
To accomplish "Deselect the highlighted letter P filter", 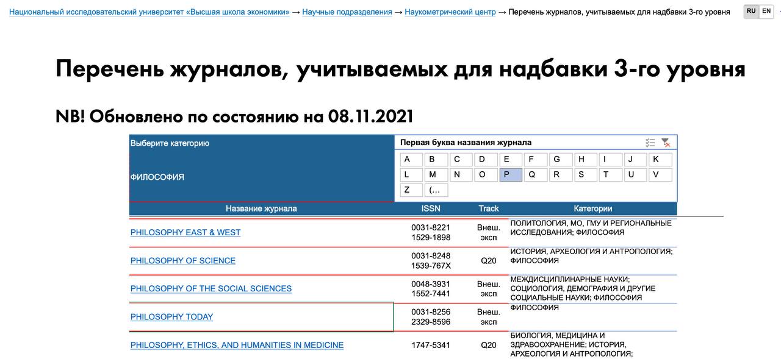I will 511,175.
